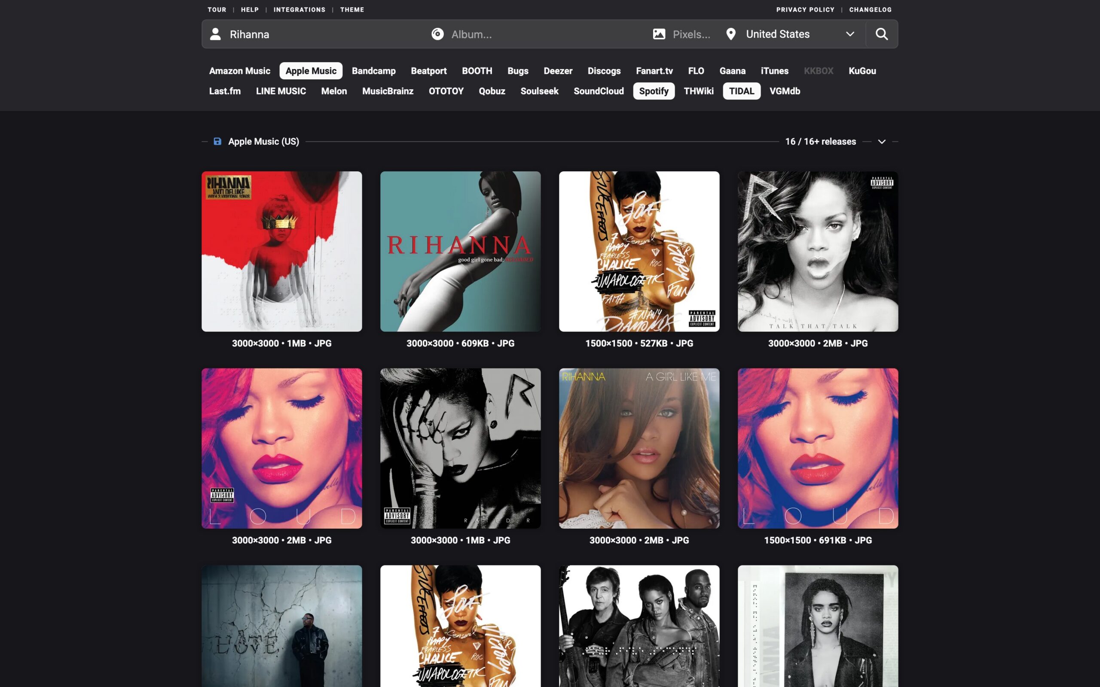Viewport: 1100px width, 687px height.
Task: Toggle the KKBOX source
Action: [x=818, y=71]
